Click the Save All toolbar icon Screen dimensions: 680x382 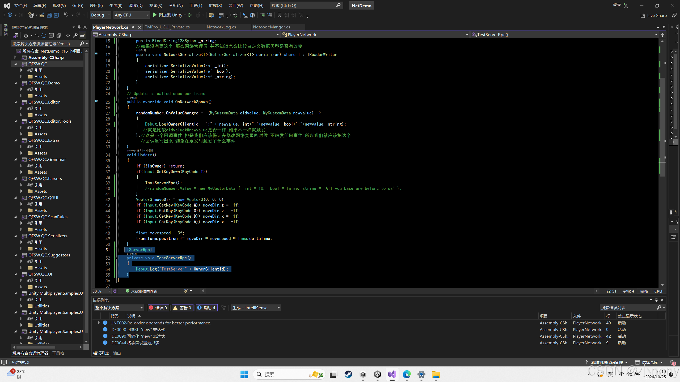[56, 15]
